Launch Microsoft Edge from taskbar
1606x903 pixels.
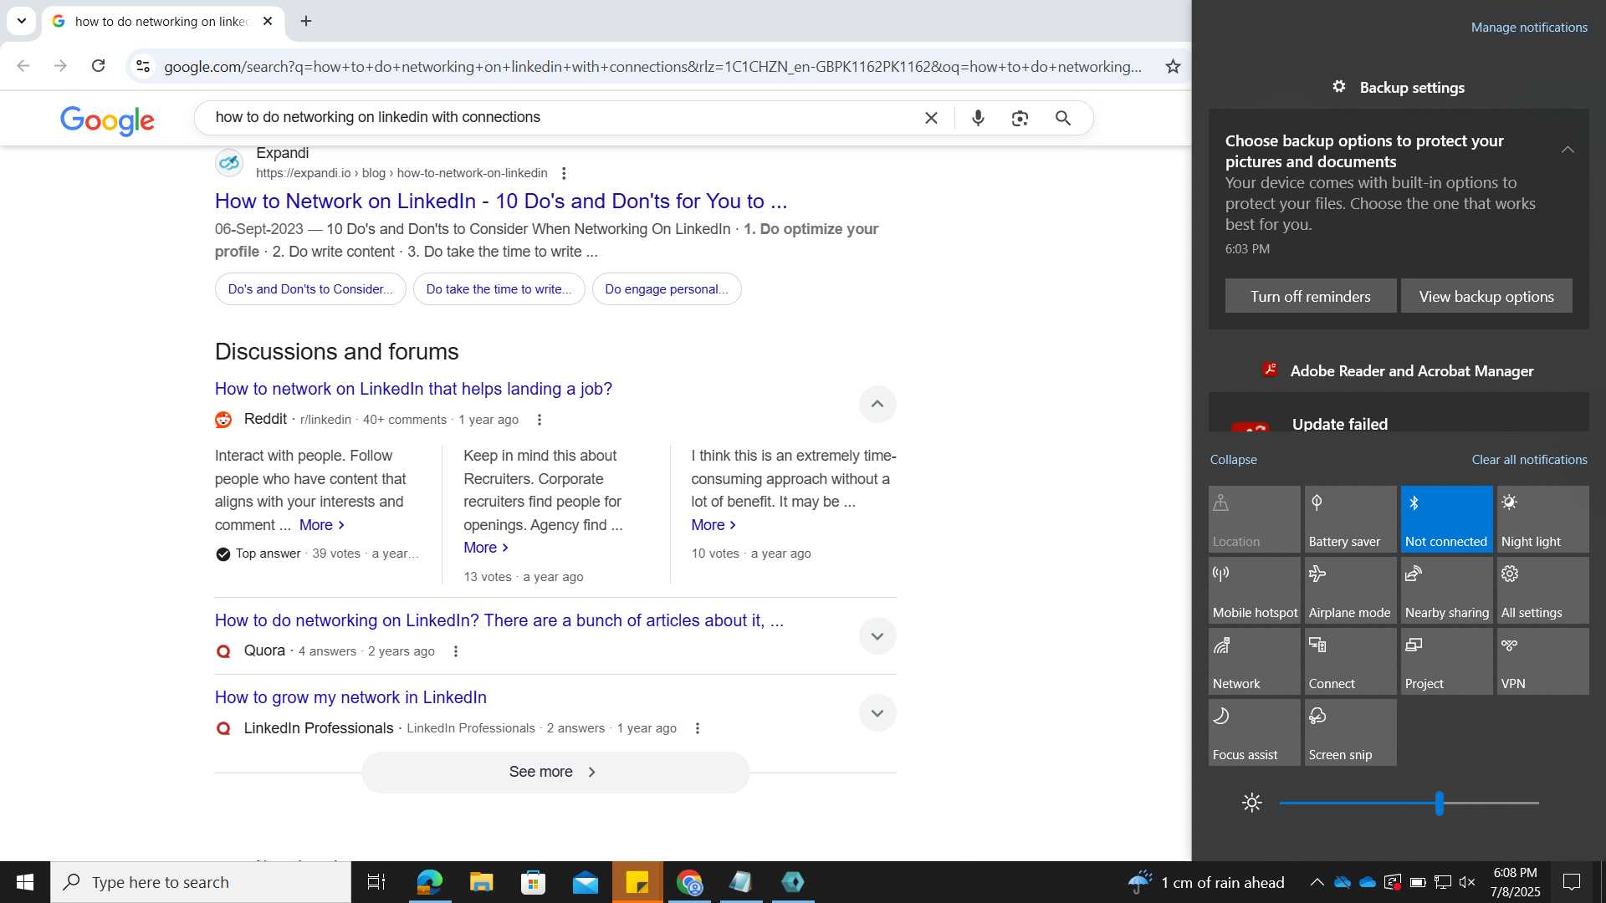click(430, 882)
